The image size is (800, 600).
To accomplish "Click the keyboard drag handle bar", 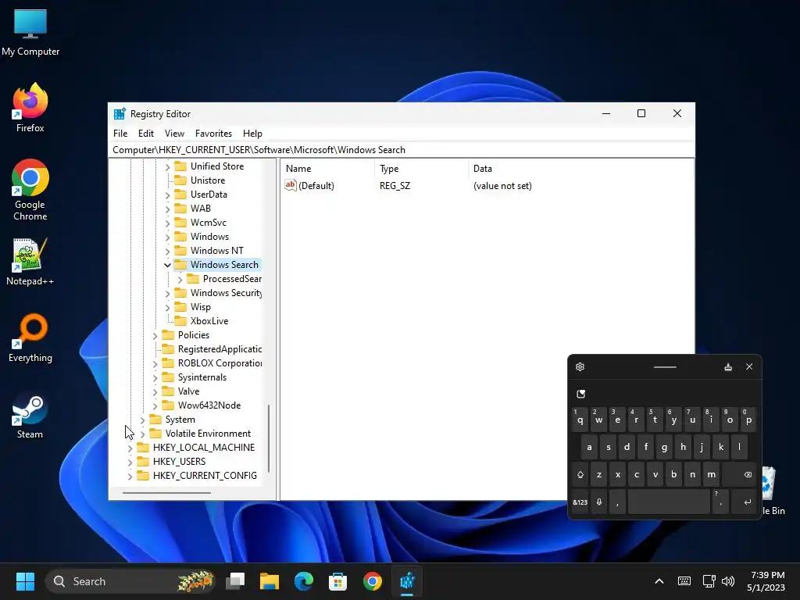I will tap(665, 367).
